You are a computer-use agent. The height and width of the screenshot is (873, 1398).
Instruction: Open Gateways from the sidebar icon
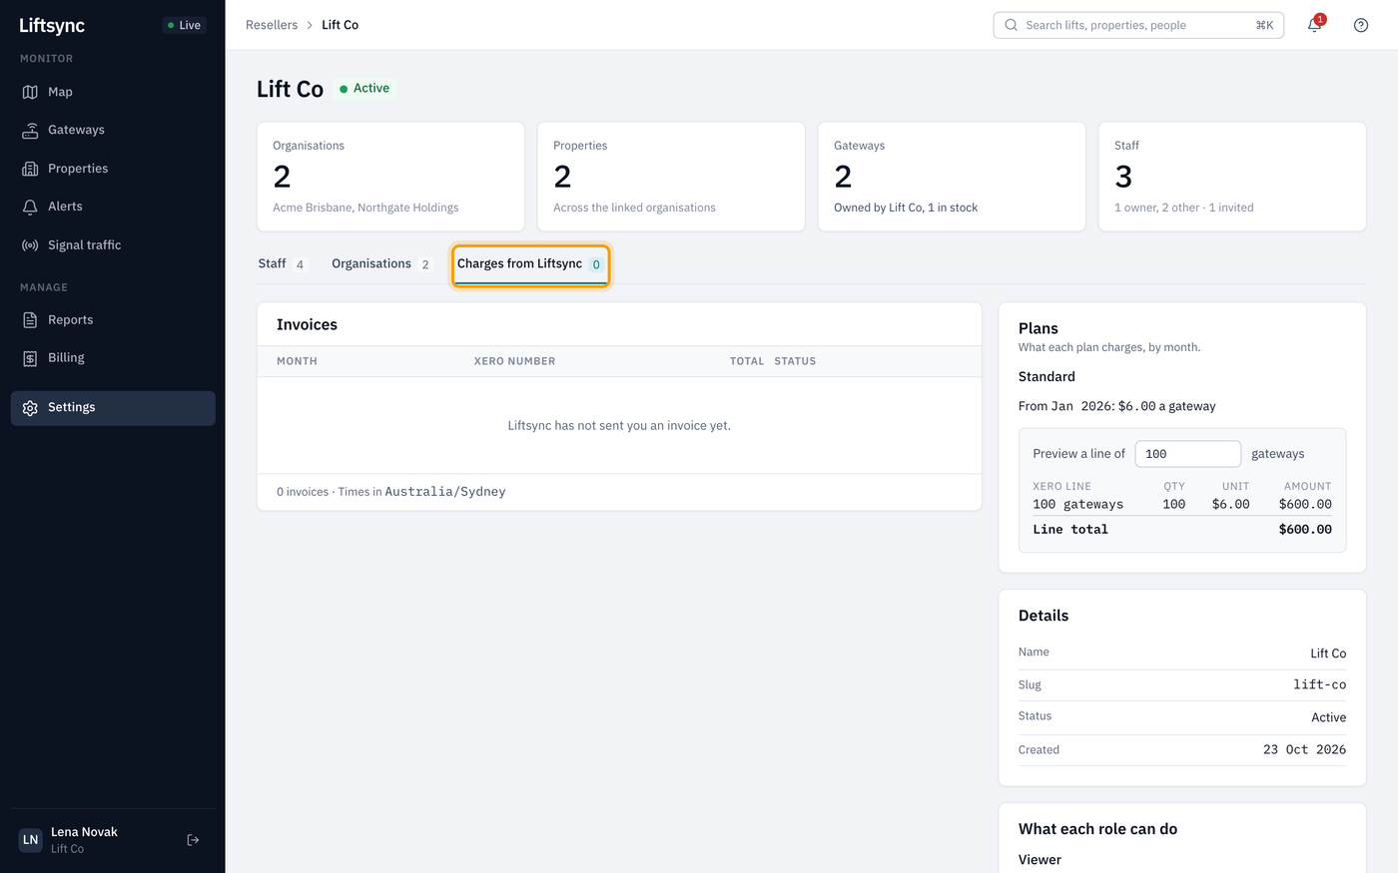(x=30, y=130)
